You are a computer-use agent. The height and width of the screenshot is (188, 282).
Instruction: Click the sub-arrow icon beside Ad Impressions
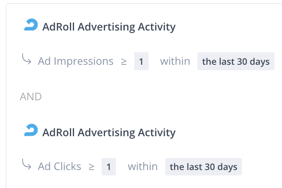coord(26,60)
